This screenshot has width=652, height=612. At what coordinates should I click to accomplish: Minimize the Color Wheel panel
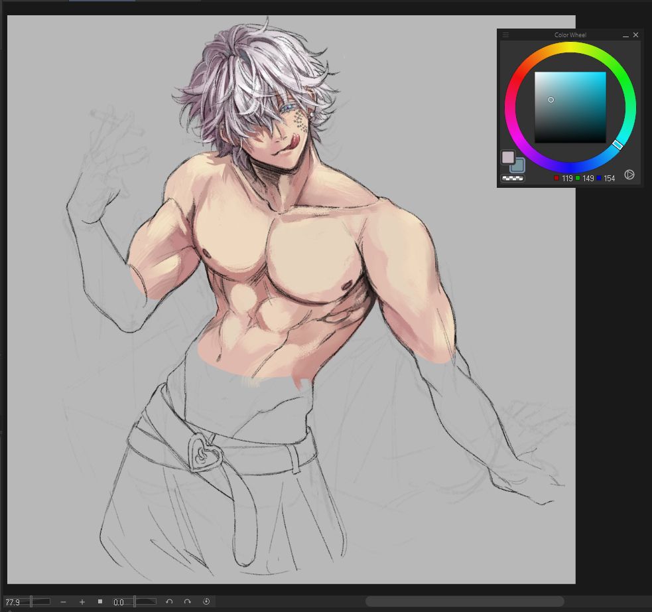[x=625, y=35]
